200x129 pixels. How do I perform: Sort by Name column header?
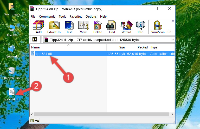click(68, 47)
